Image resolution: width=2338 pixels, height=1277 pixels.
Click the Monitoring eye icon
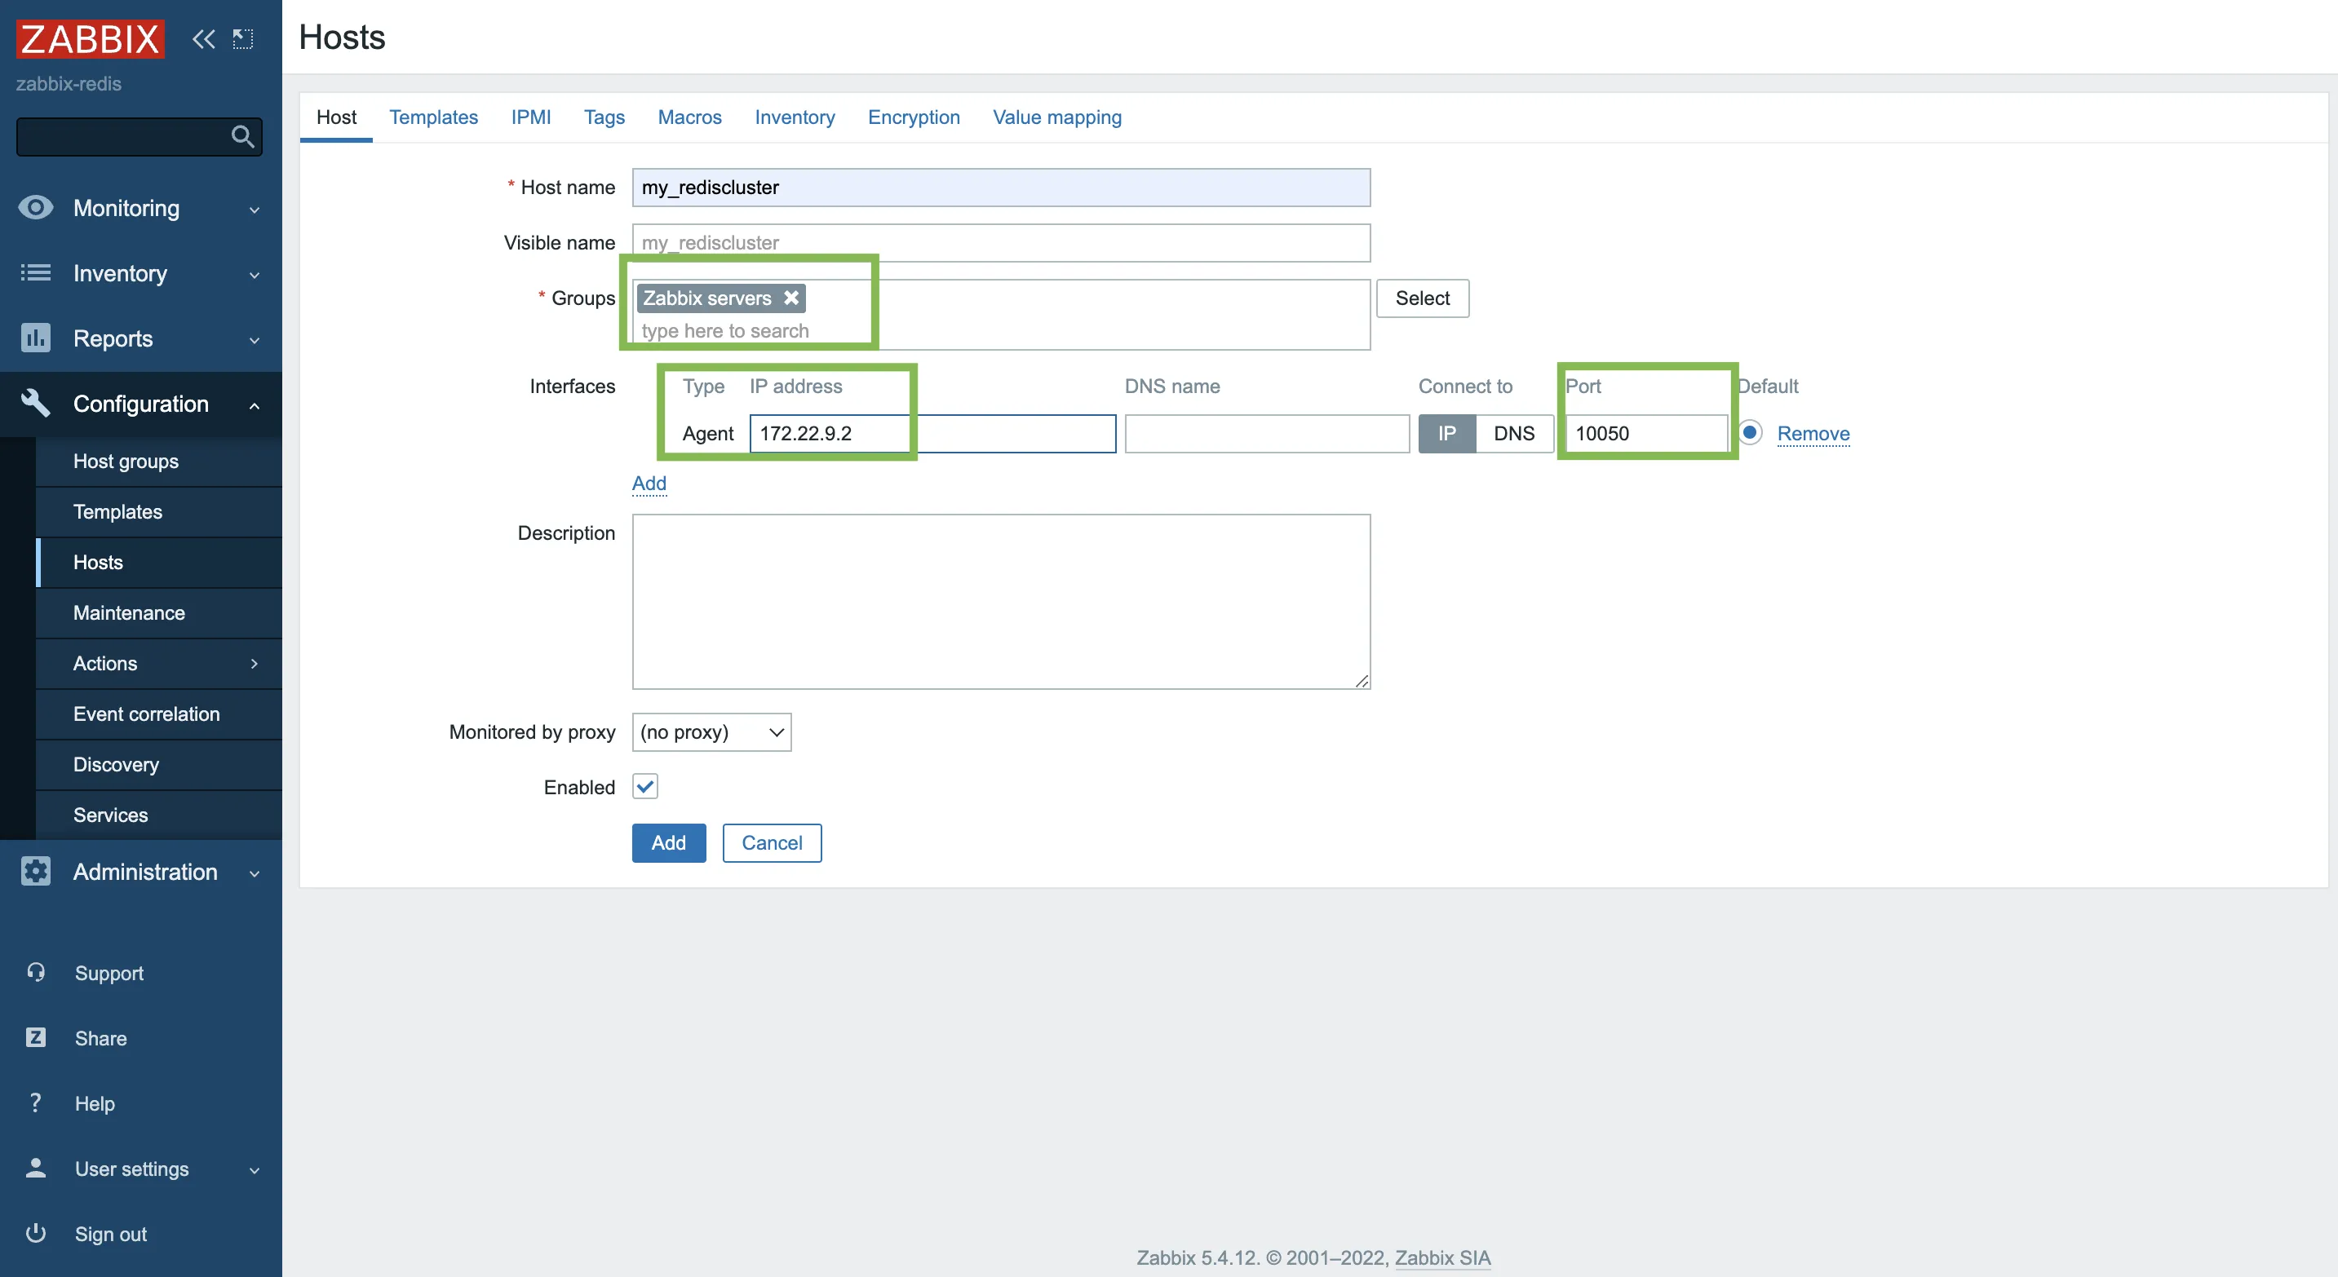click(x=35, y=208)
